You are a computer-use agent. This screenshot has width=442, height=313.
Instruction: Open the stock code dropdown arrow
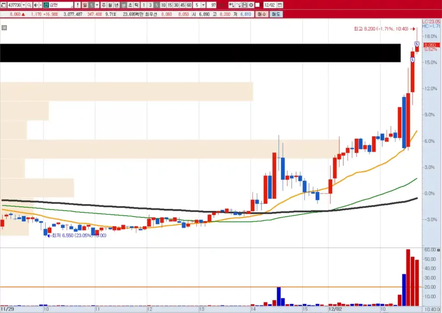point(24,5)
